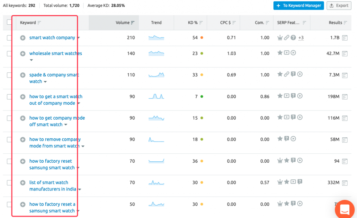Expand dropdown arrow under 'wholesale smart watches'
357x218 pixels.
[x=31, y=60]
